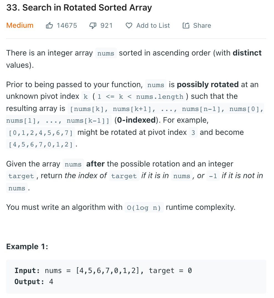The width and height of the screenshot is (274, 298).
Task: Click the problem title Search in Rotated Sorted Array
Action: pos(79,7)
